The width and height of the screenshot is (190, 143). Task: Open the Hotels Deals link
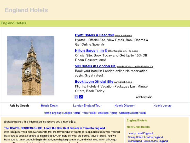[49, 106]
